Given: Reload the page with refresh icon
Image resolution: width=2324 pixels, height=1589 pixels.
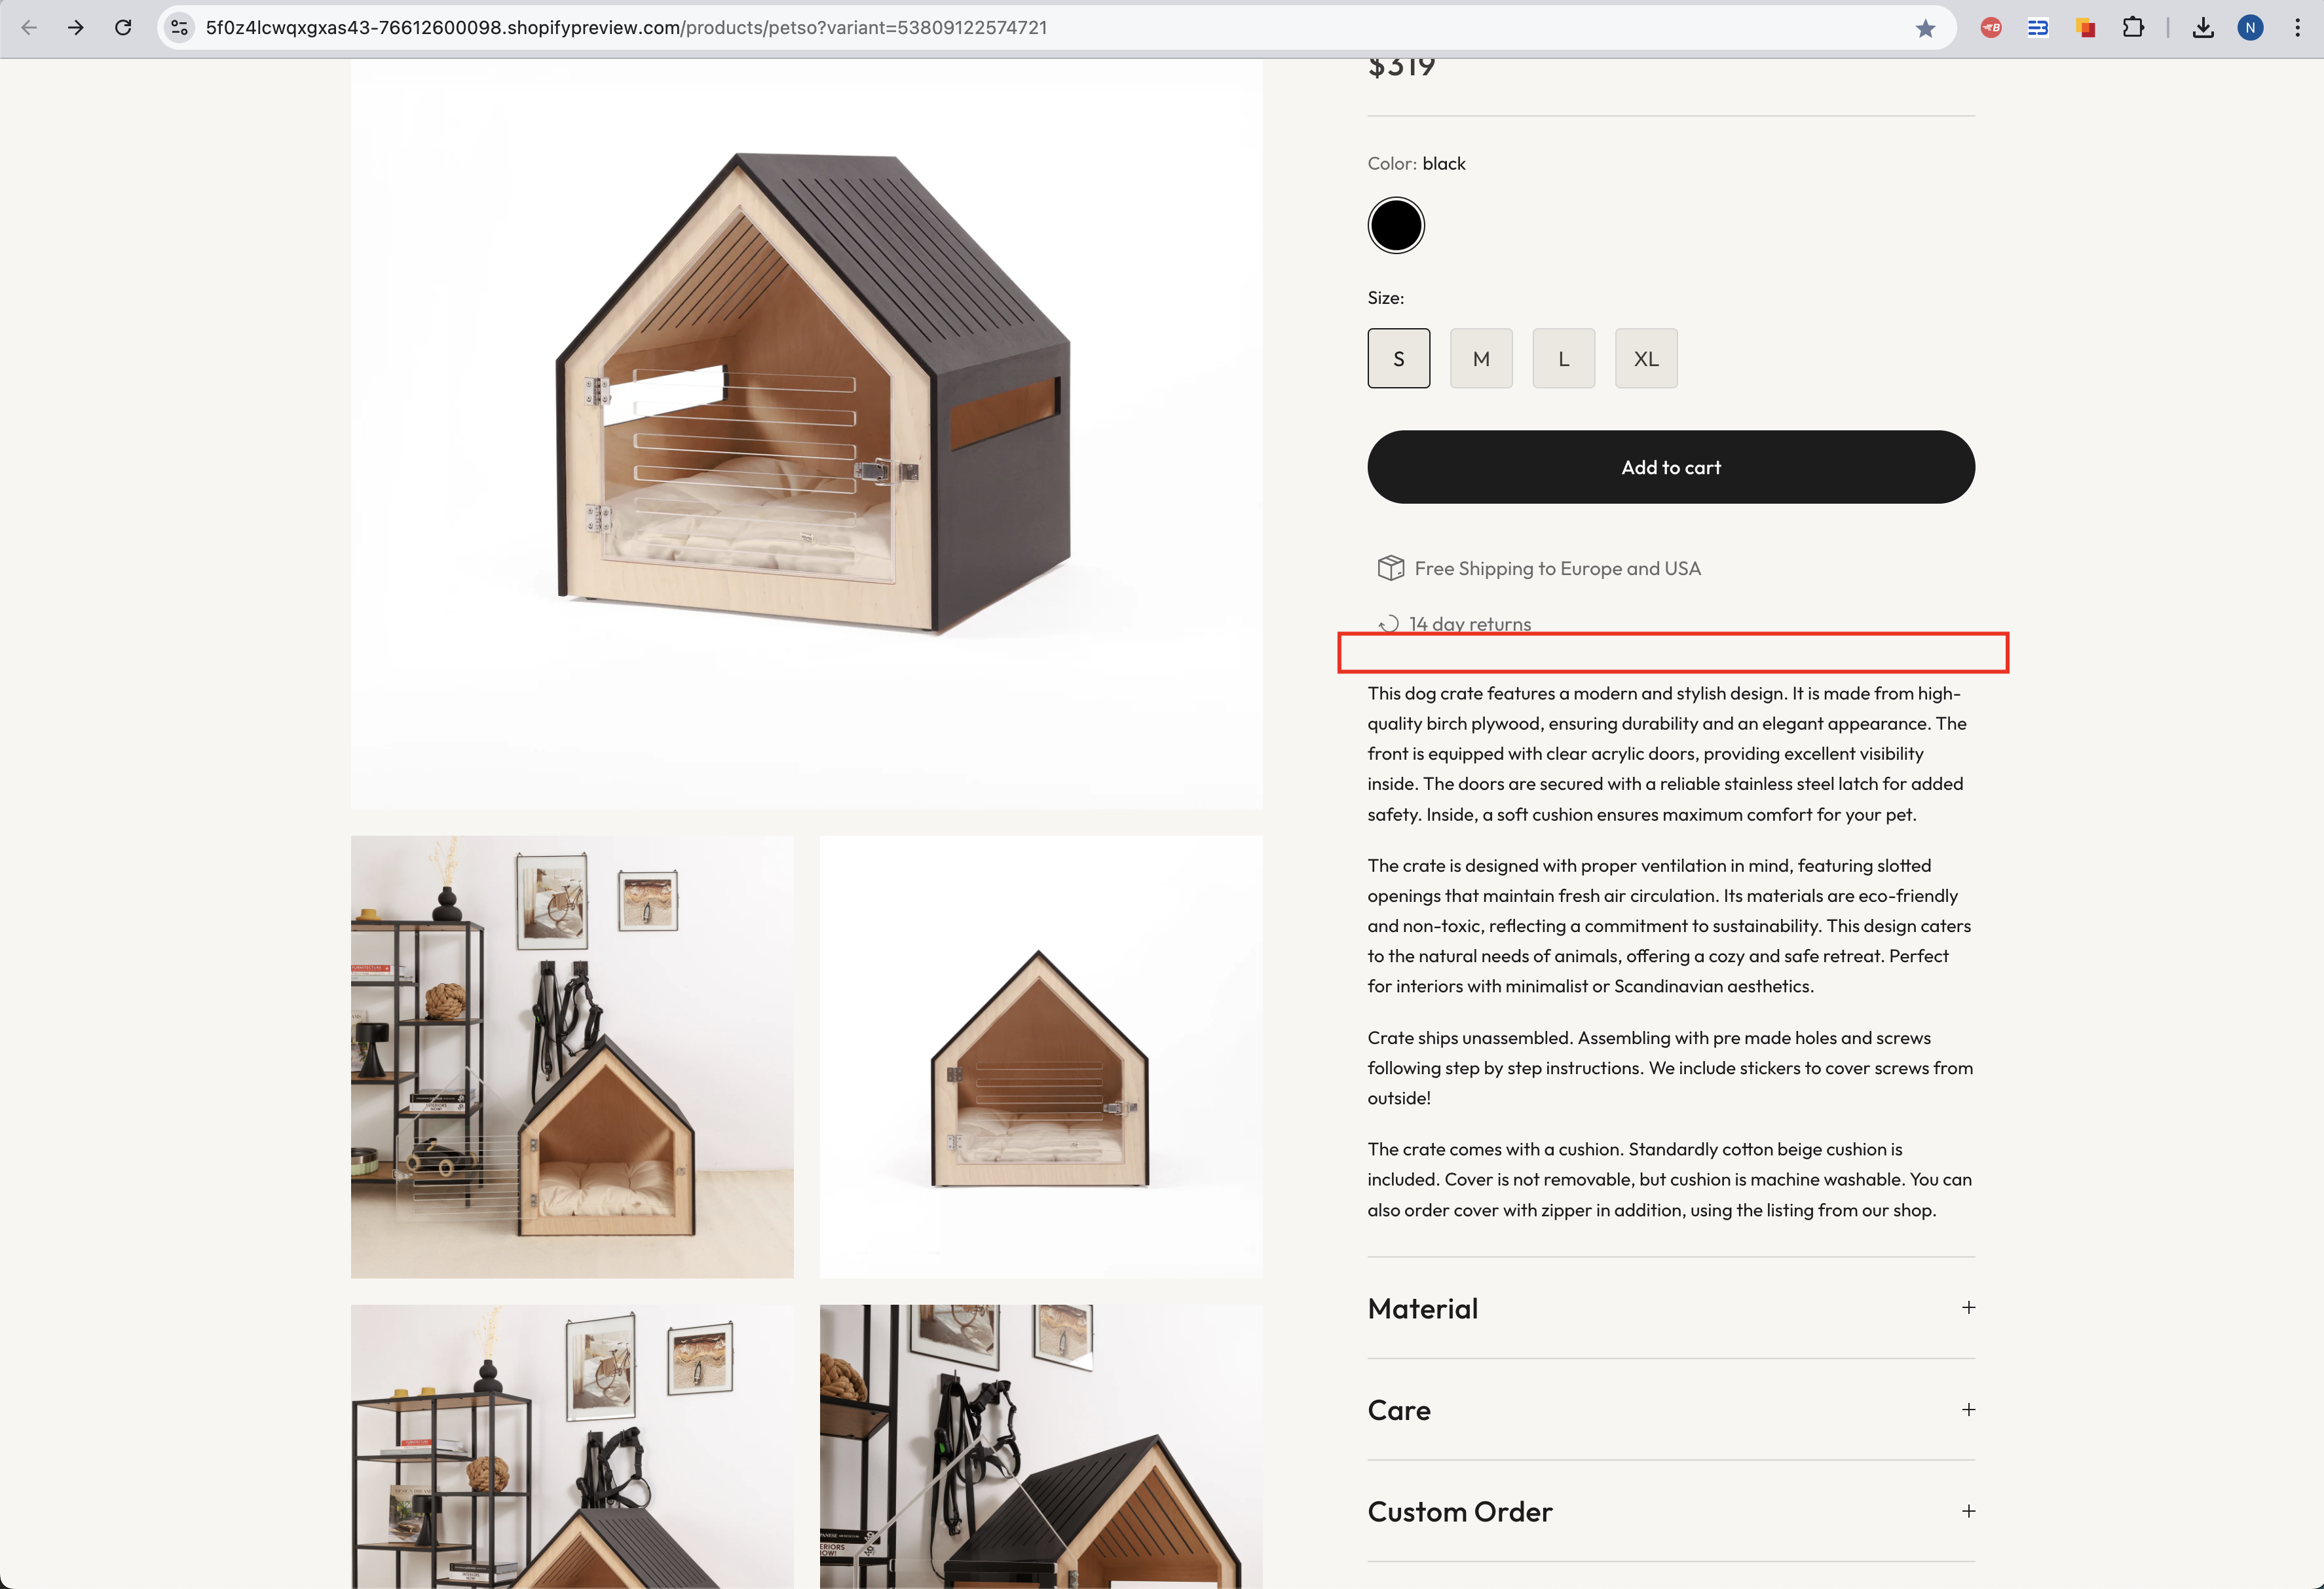Looking at the screenshot, I should click(x=123, y=27).
